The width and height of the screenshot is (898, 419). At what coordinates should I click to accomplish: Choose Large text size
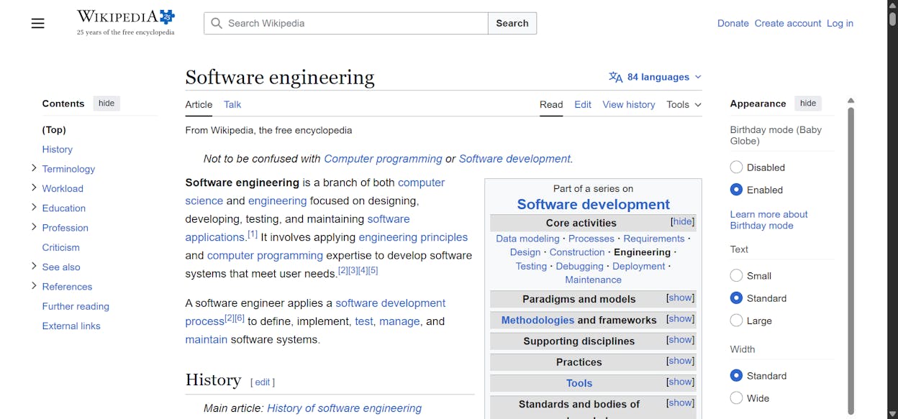click(x=736, y=321)
